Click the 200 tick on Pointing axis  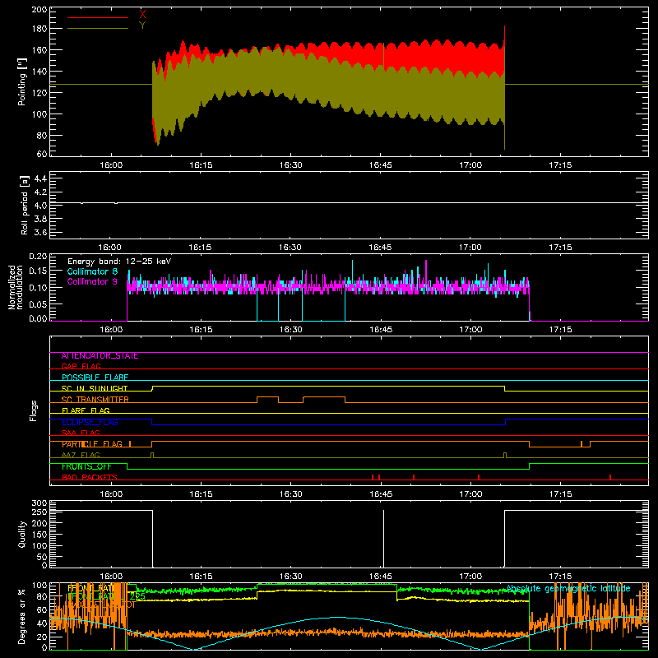[x=39, y=10]
